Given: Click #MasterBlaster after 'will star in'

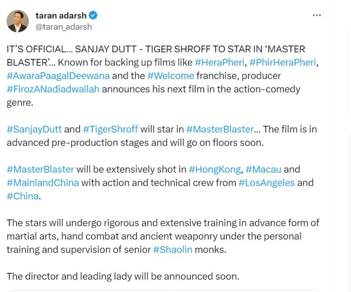Looking at the screenshot, I should point(220,129).
